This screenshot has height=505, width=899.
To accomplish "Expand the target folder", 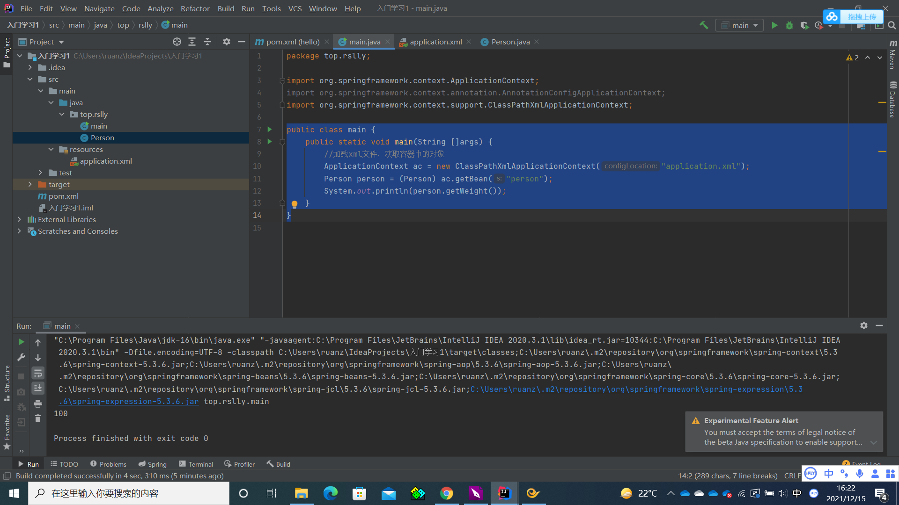I will [x=30, y=185].
